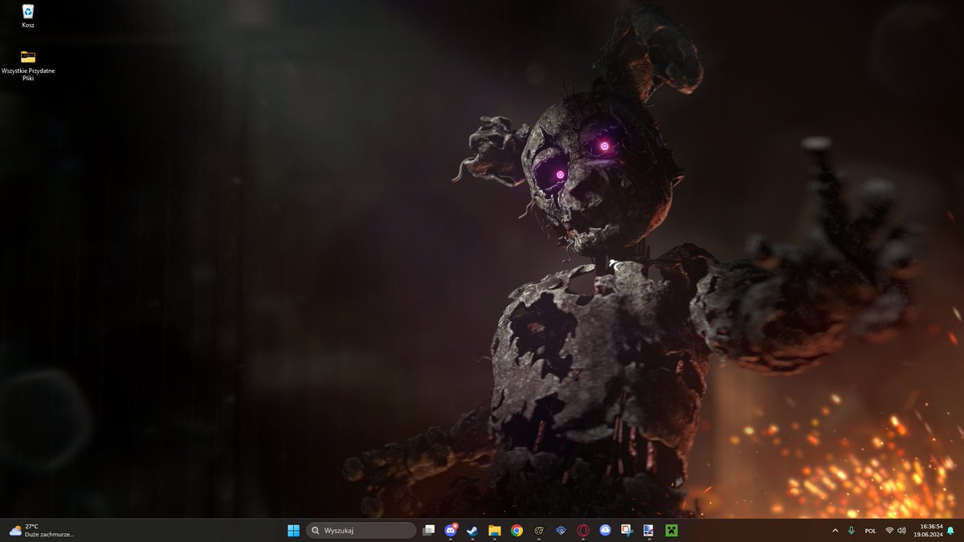Launch Steam from the taskbar
964x542 pixels.
point(472,530)
